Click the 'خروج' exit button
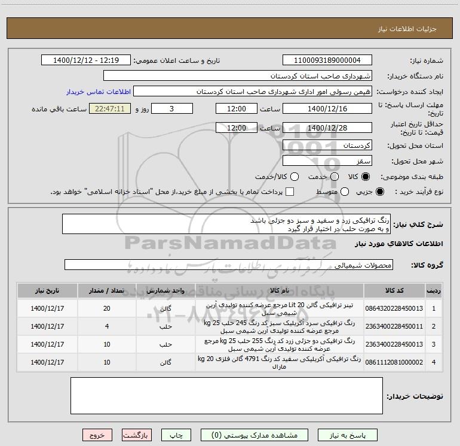 click(x=97, y=435)
